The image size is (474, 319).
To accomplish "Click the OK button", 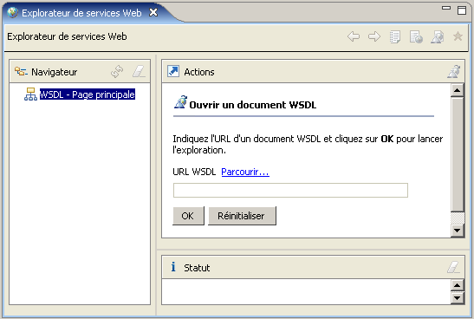I will [188, 216].
